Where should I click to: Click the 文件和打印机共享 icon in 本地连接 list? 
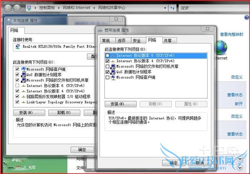pos(24,80)
